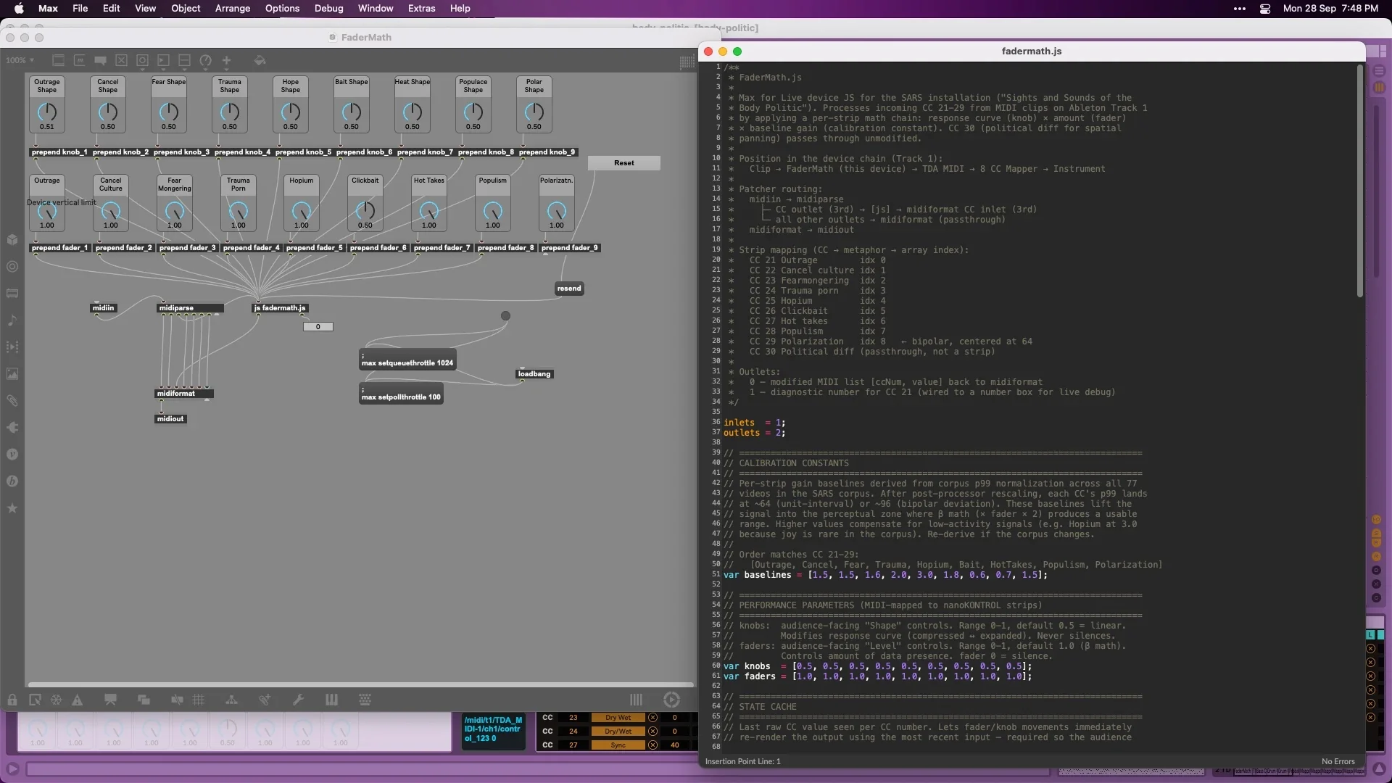Select the paint bucket format tool
Viewport: 1392px width, 783px height.
click(260, 60)
